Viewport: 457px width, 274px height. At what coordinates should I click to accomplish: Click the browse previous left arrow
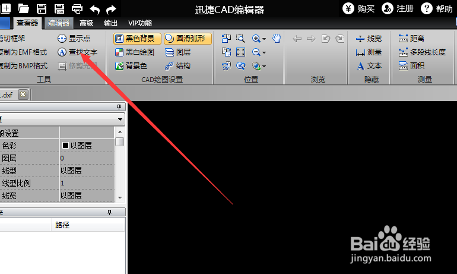click(x=297, y=39)
